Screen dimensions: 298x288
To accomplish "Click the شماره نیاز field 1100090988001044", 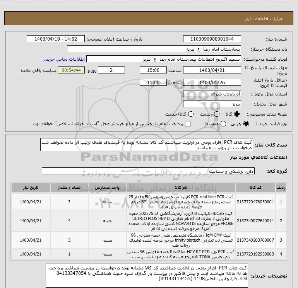I will [212, 39].
